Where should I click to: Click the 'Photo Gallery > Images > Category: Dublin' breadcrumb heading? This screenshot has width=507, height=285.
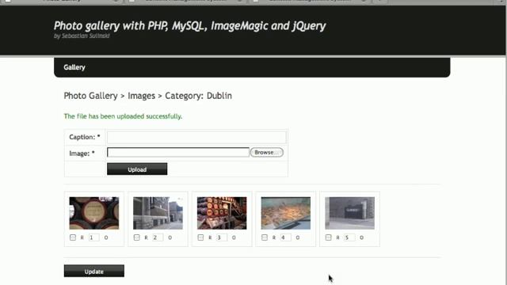pos(148,96)
